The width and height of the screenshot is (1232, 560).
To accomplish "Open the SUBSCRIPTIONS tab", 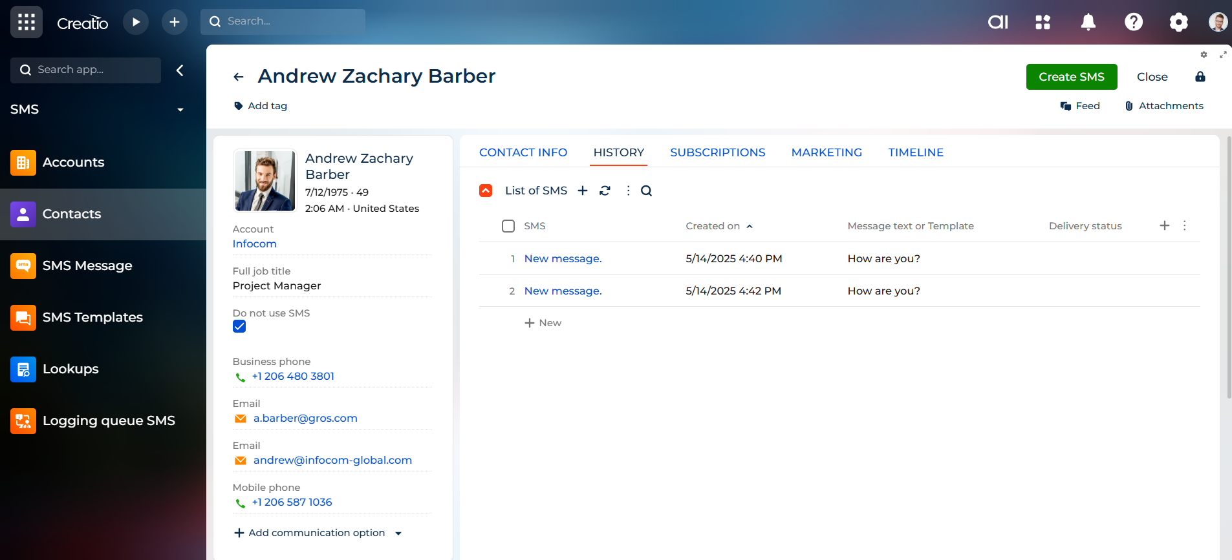I will coord(718,152).
